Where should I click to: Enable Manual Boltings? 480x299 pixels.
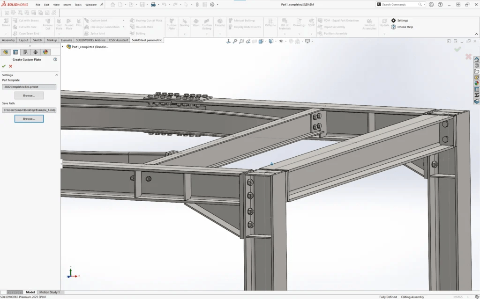pos(244,21)
